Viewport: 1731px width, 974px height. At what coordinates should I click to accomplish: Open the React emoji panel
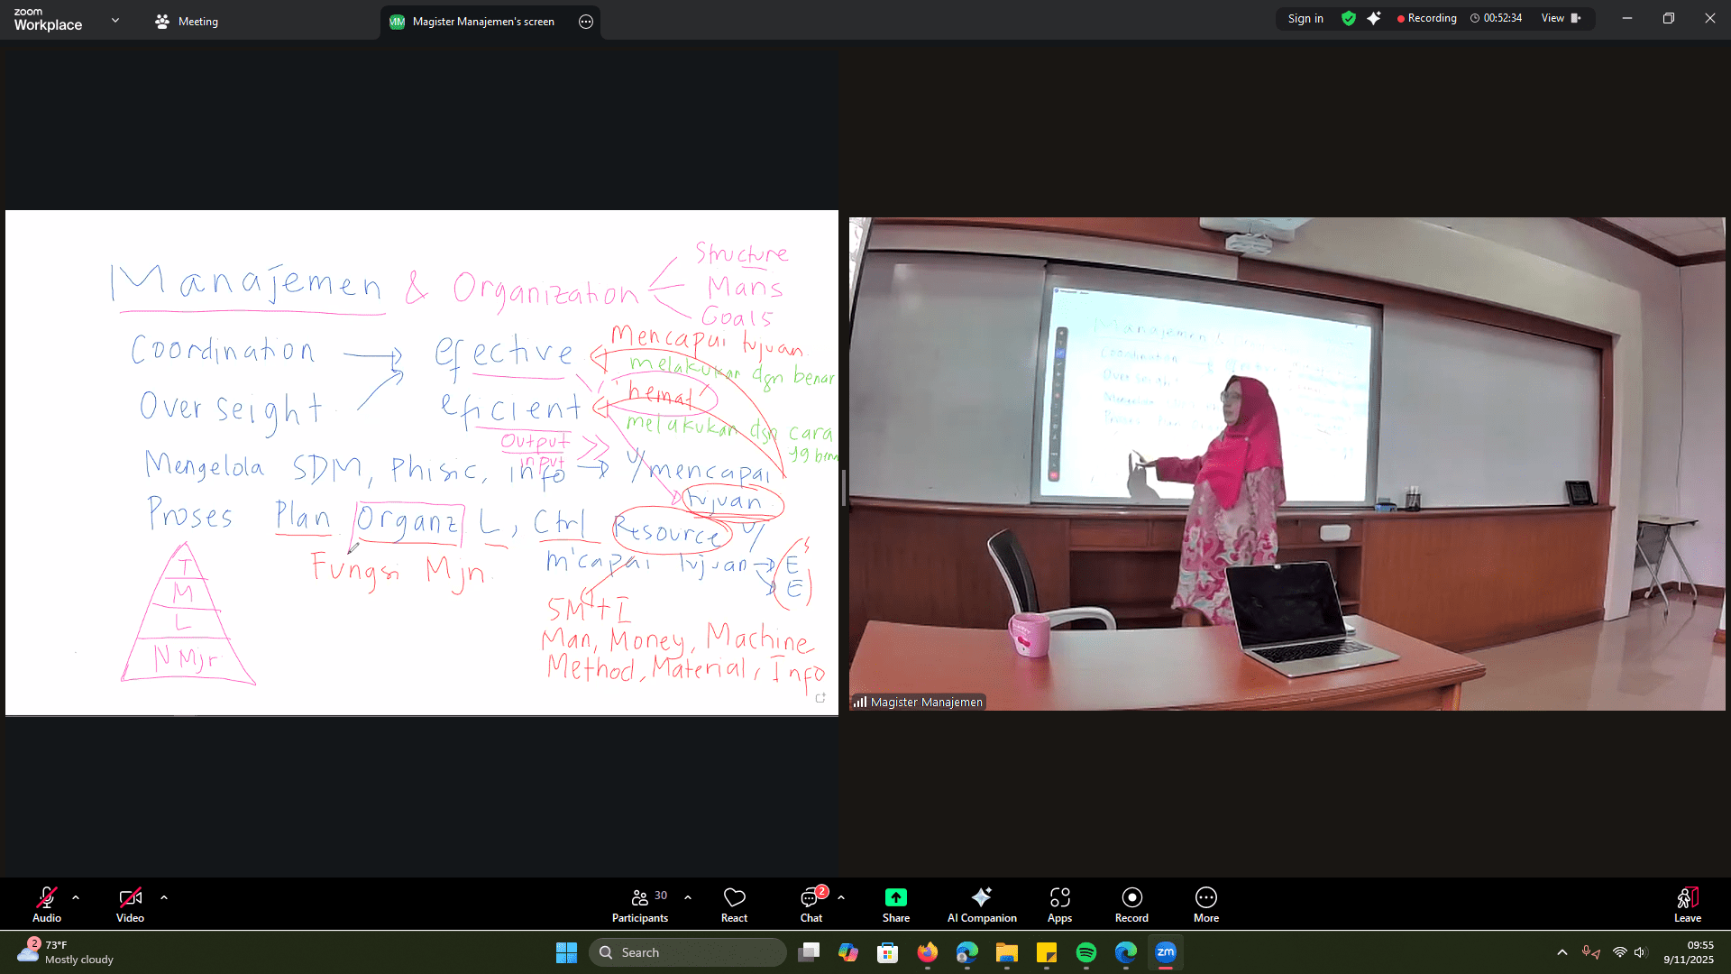[x=734, y=904]
